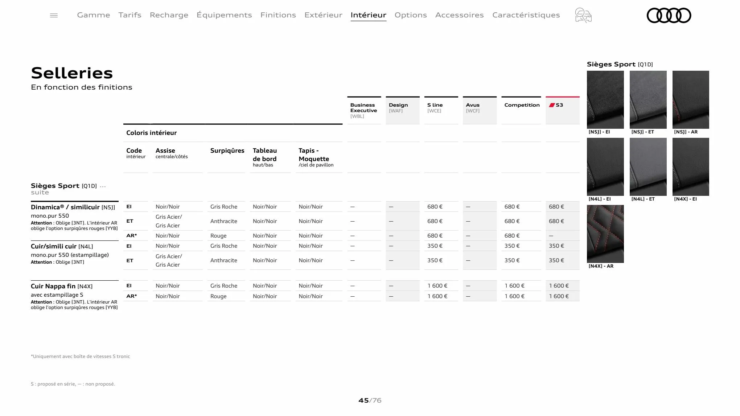The image size is (740, 416).
Task: Choose the [N4L] - ET leather swatch
Action: (x=648, y=167)
